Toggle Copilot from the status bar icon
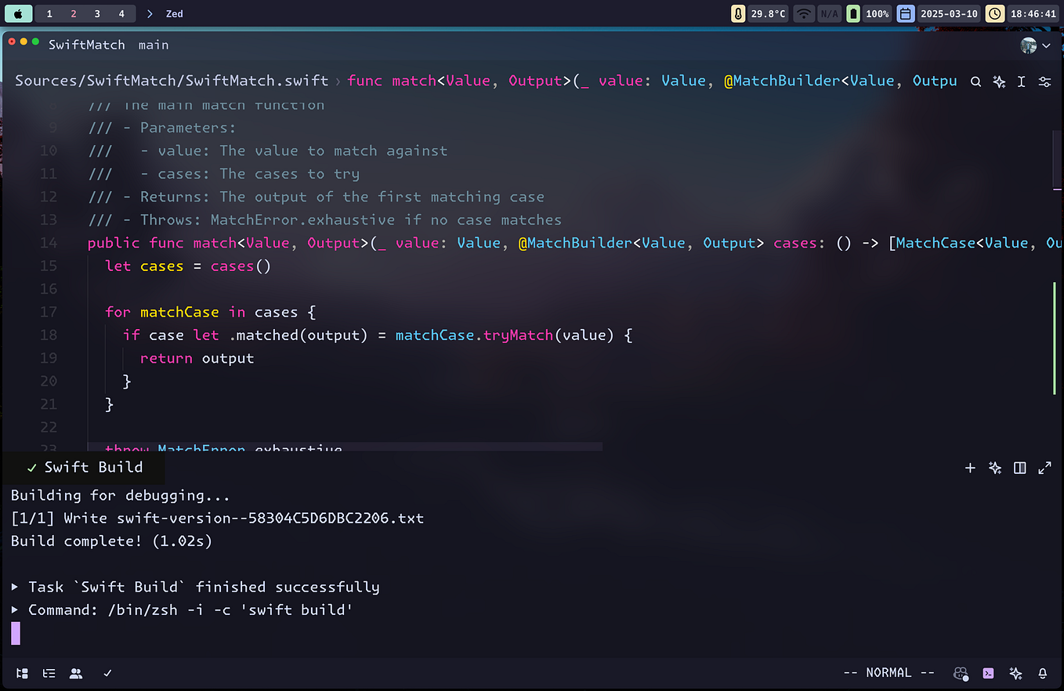Viewport: 1064px width, 691px height. [961, 673]
